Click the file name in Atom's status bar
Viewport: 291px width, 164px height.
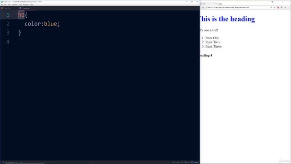[11, 162]
